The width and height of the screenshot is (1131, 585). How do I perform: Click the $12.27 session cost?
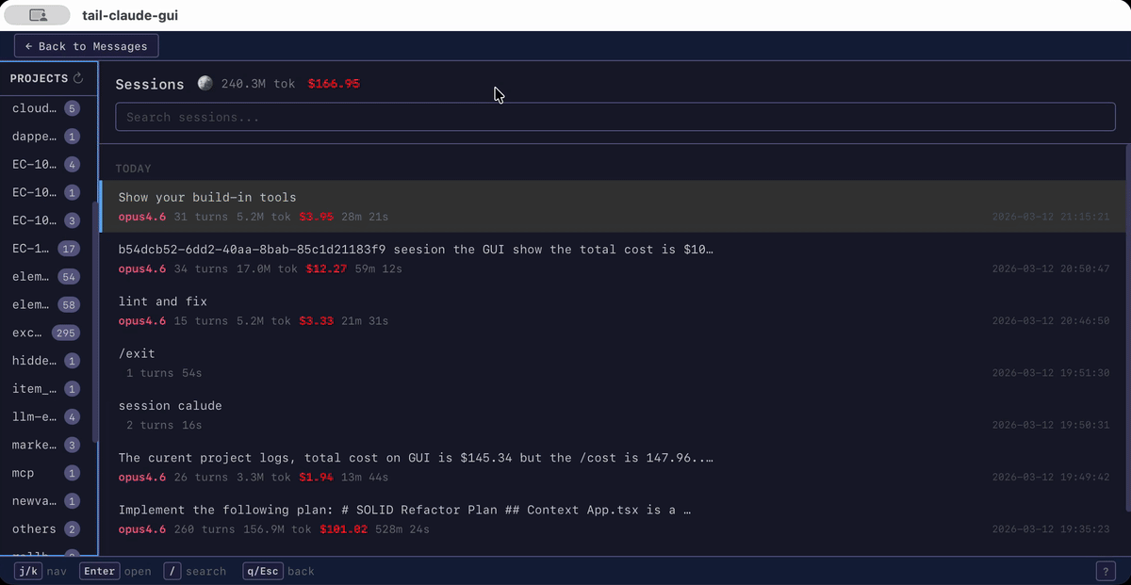326,268
